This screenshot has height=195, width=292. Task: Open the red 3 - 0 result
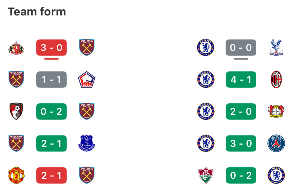tap(51, 48)
